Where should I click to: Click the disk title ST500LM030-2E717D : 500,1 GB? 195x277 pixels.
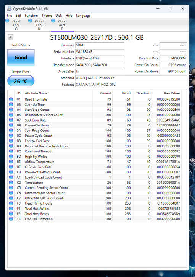click(97, 37)
